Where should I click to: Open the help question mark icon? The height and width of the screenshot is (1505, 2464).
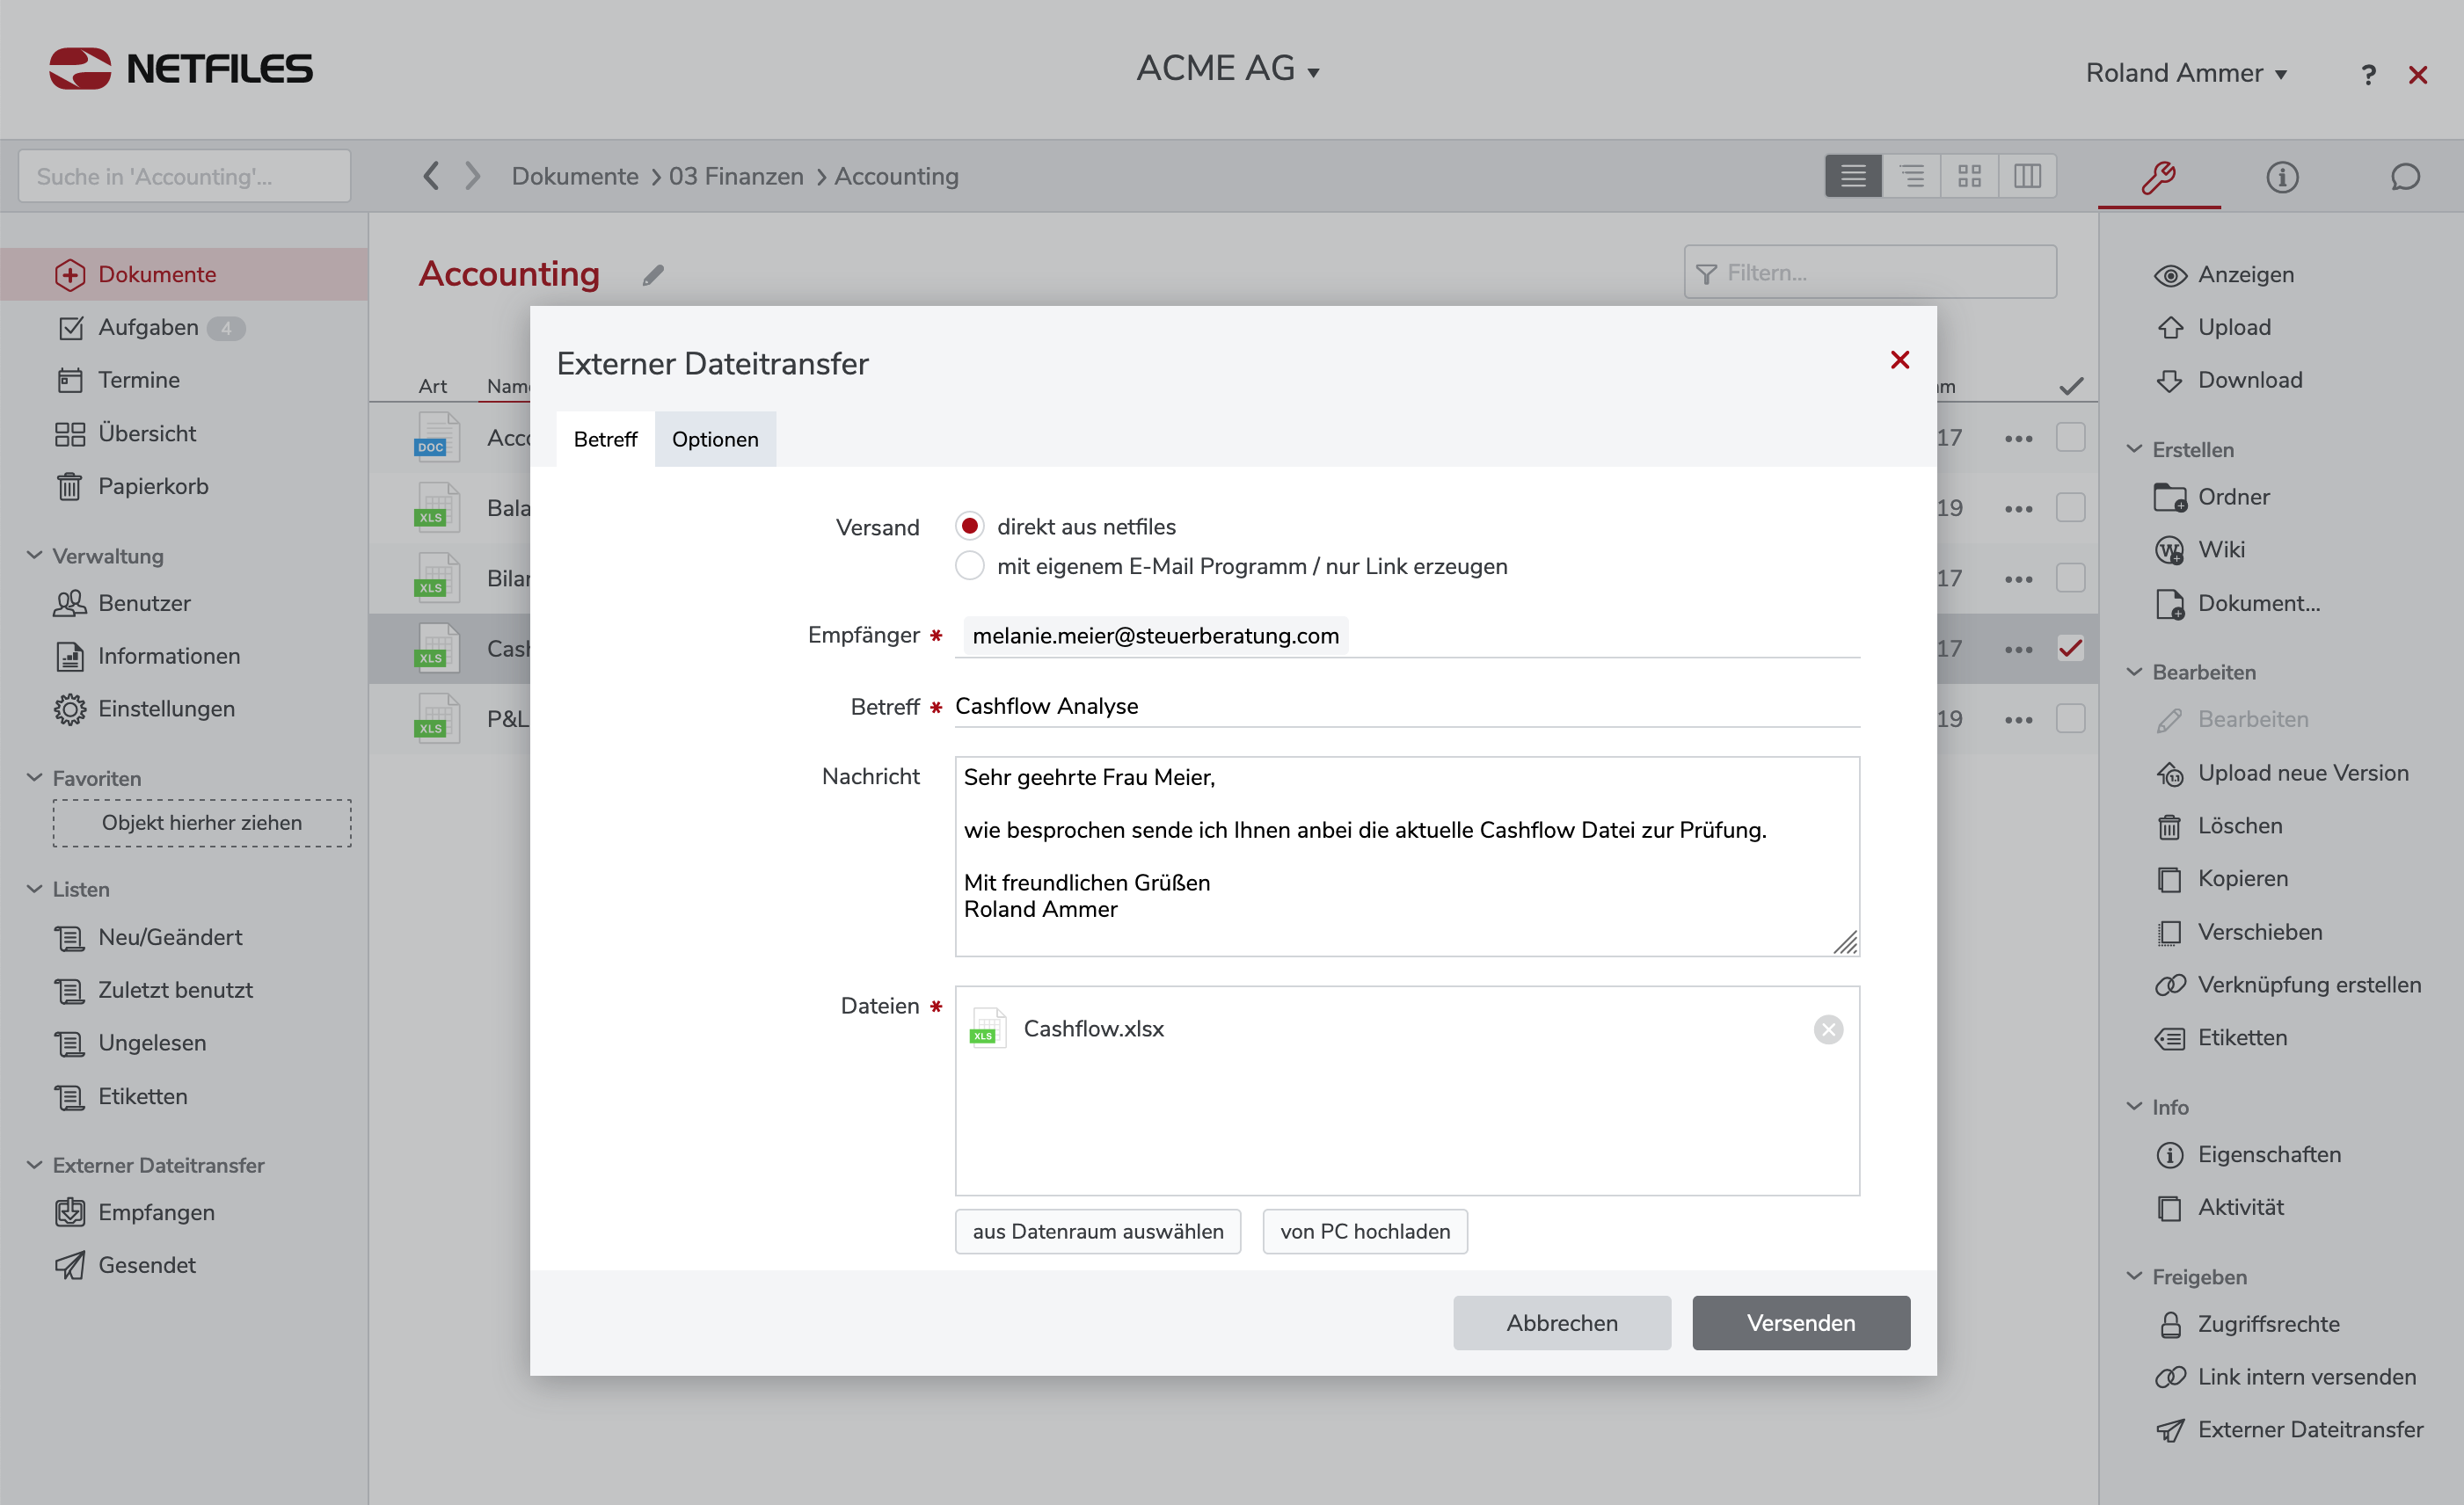tap(2367, 75)
